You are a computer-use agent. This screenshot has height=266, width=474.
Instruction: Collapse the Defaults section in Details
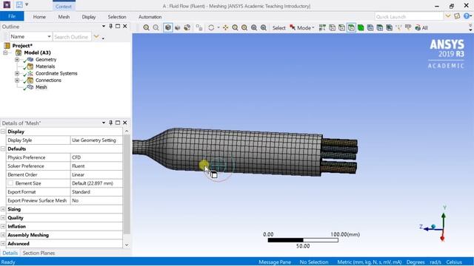click(3, 149)
